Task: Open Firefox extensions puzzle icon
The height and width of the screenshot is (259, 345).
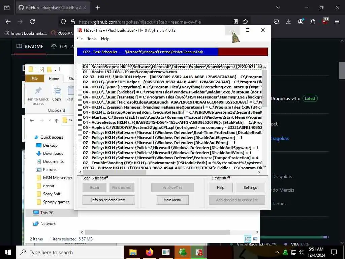Action: 313,22
